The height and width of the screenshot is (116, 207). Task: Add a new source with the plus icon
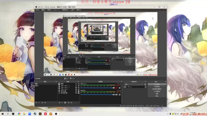[60, 102]
